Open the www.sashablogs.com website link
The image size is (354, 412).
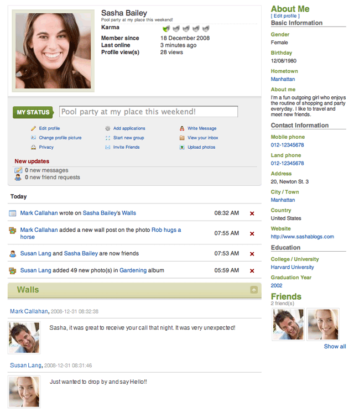pos(302,237)
